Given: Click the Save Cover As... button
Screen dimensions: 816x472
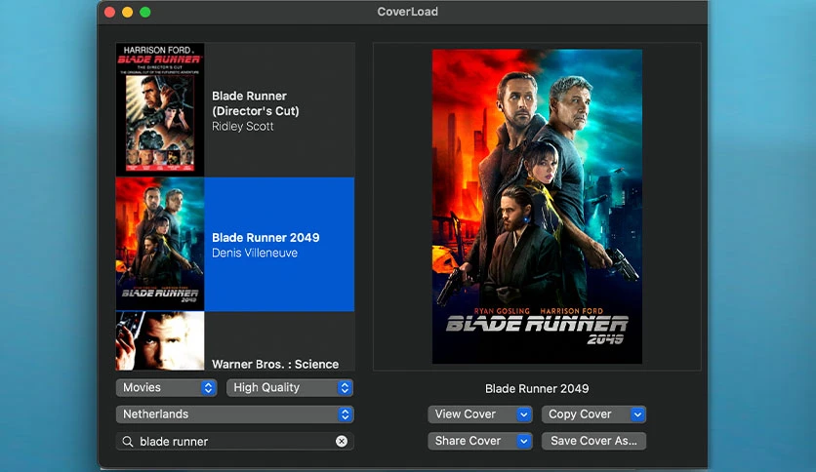Looking at the screenshot, I should 593,441.
